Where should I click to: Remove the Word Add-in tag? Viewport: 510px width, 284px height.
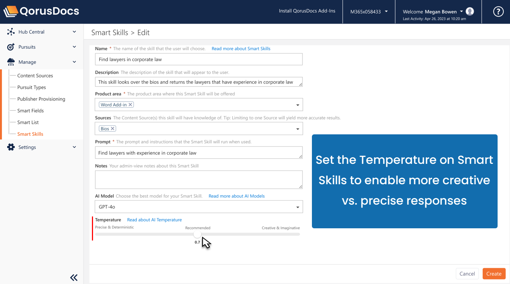pos(130,104)
